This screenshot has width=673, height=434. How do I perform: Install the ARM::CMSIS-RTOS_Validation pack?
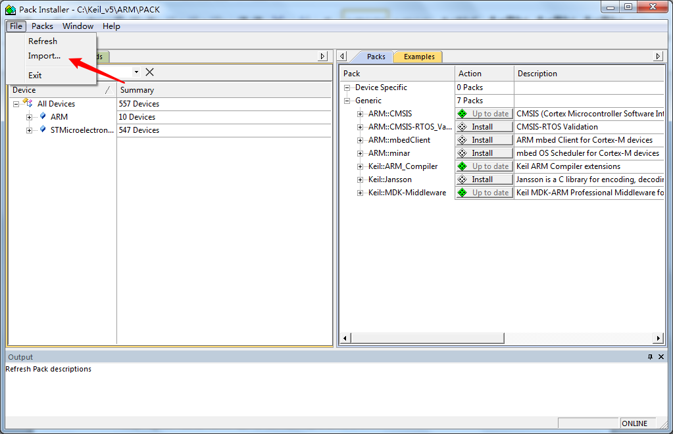pos(484,127)
